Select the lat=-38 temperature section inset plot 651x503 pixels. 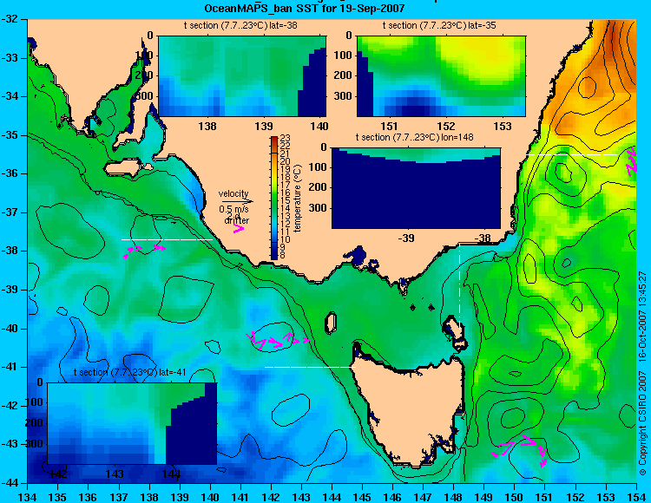(242, 76)
